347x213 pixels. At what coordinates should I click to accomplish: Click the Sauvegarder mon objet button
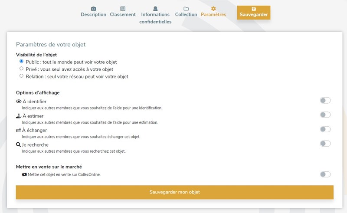(175, 192)
